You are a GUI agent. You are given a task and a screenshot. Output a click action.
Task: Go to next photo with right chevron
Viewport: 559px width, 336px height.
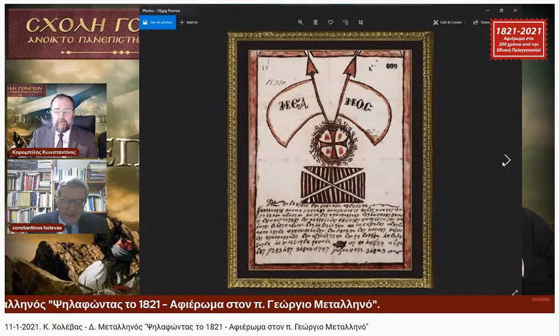click(506, 160)
